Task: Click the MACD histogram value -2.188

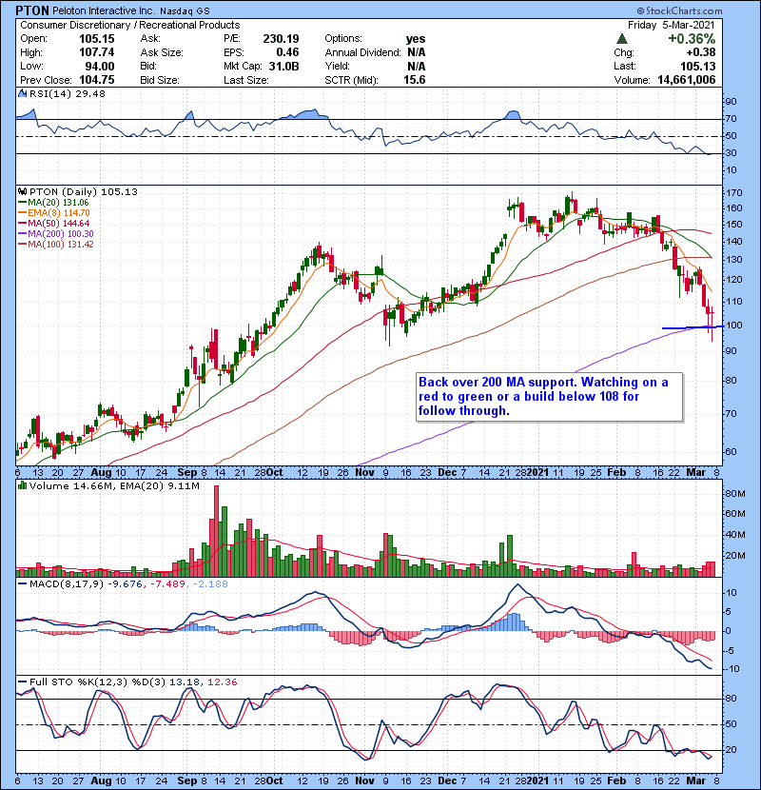Action: click(210, 584)
